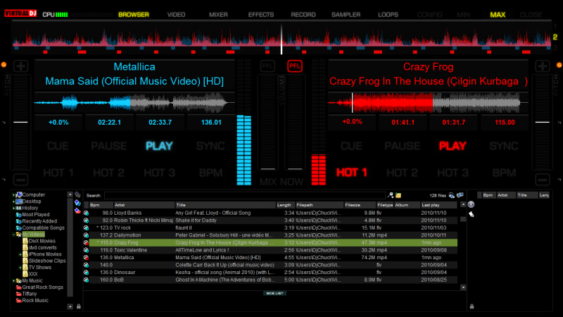
Task: Click the film icon above the folder buttons
Action: [77, 195]
